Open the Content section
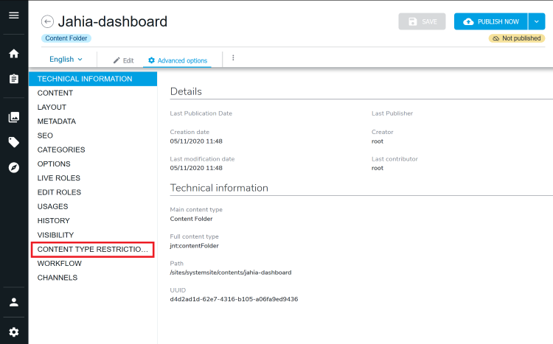 click(x=93, y=93)
